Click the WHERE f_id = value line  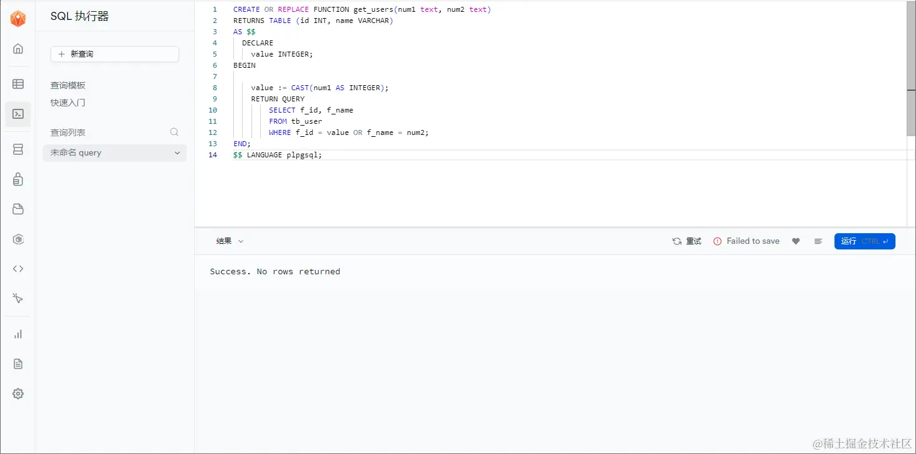pos(349,132)
